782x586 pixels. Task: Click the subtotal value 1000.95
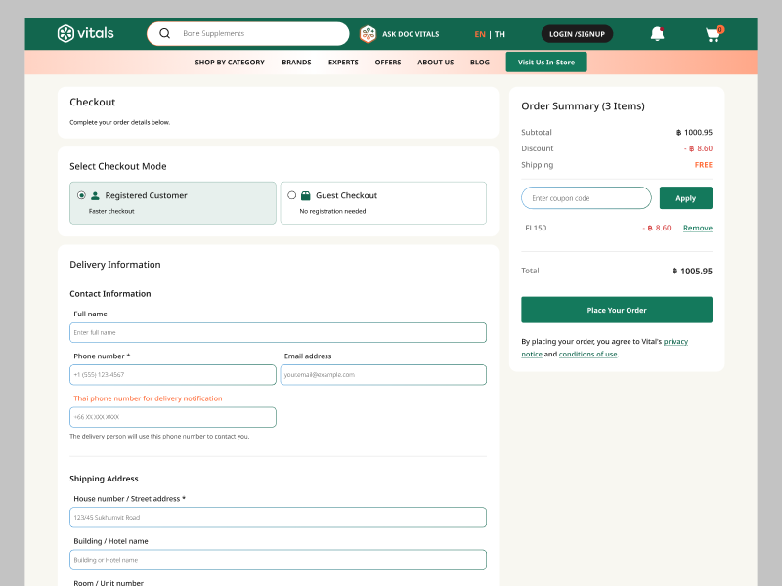694,132
